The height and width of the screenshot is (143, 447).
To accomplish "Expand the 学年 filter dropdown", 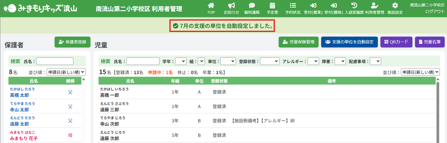I will [x=180, y=61].
